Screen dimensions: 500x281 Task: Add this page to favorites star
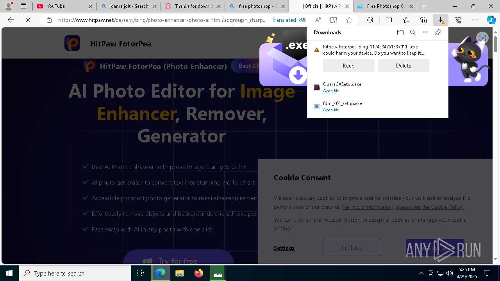point(349,20)
